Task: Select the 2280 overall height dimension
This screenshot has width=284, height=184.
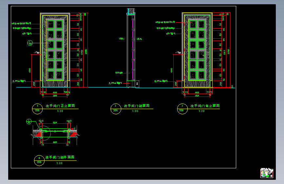Action: (86, 52)
